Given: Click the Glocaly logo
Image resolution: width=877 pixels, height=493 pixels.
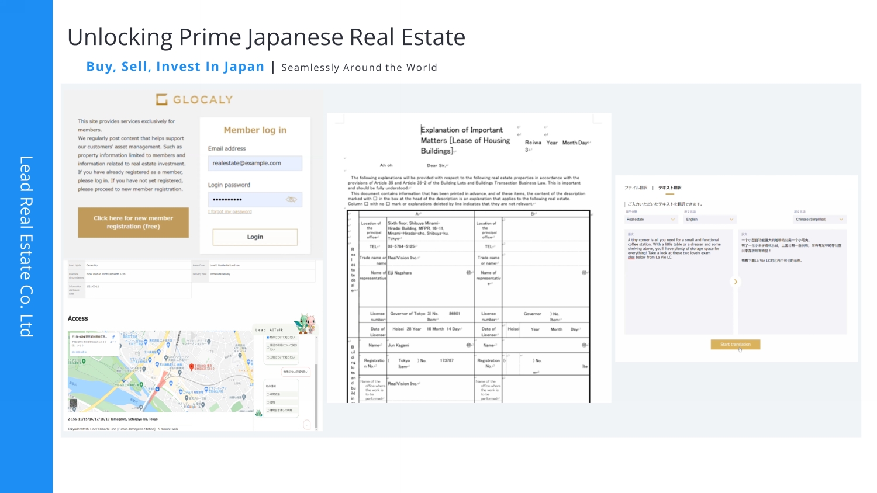Looking at the screenshot, I should (194, 100).
